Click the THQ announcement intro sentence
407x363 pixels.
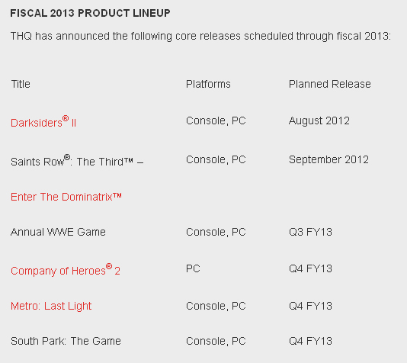coord(200,36)
